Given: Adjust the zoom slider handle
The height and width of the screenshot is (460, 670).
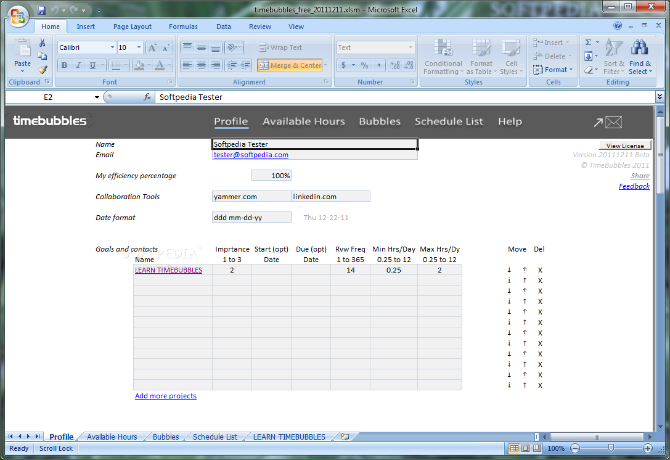Looking at the screenshot, I should (611, 448).
